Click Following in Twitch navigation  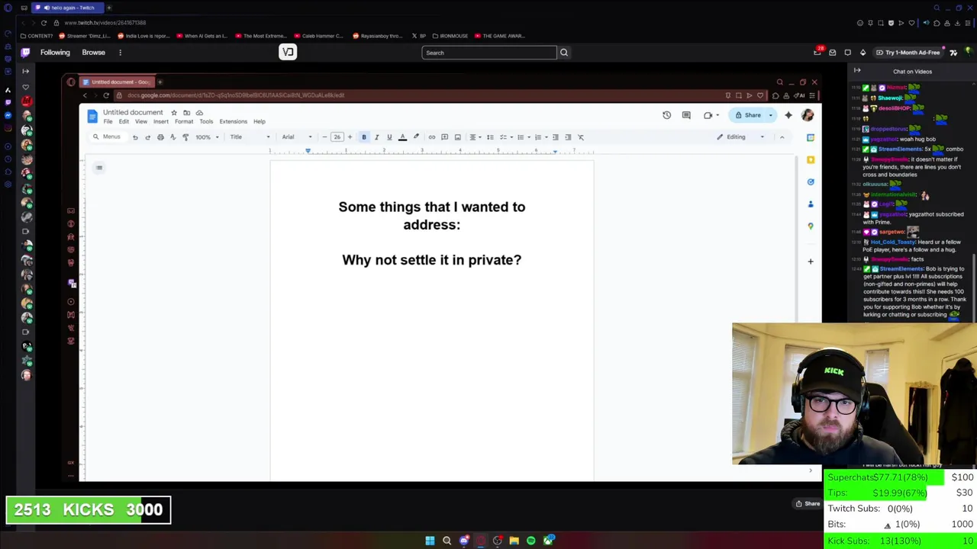tap(55, 53)
